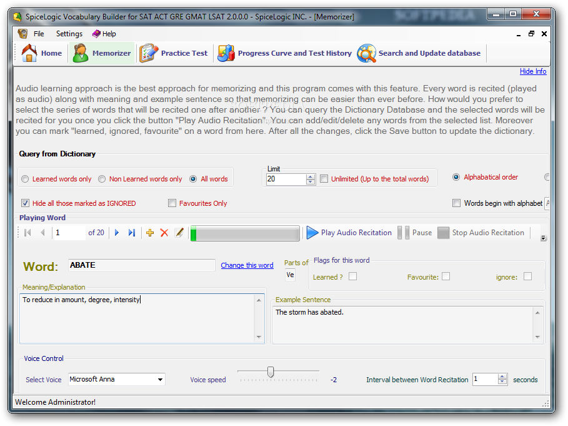Image resolution: width=568 pixels, height=426 pixels.
Task: Open the Parts of speech dropdown
Action: [x=290, y=275]
